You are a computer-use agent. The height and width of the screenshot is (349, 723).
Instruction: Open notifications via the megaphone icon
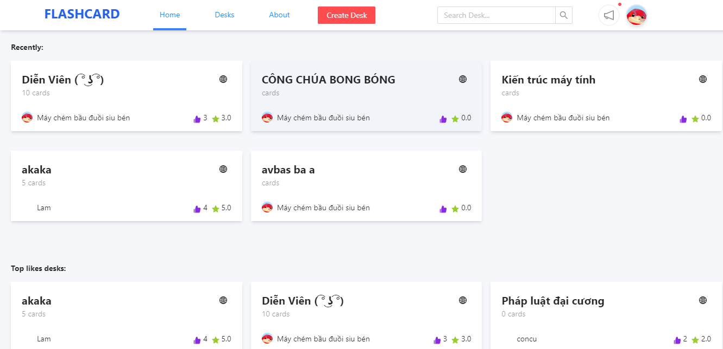click(608, 15)
